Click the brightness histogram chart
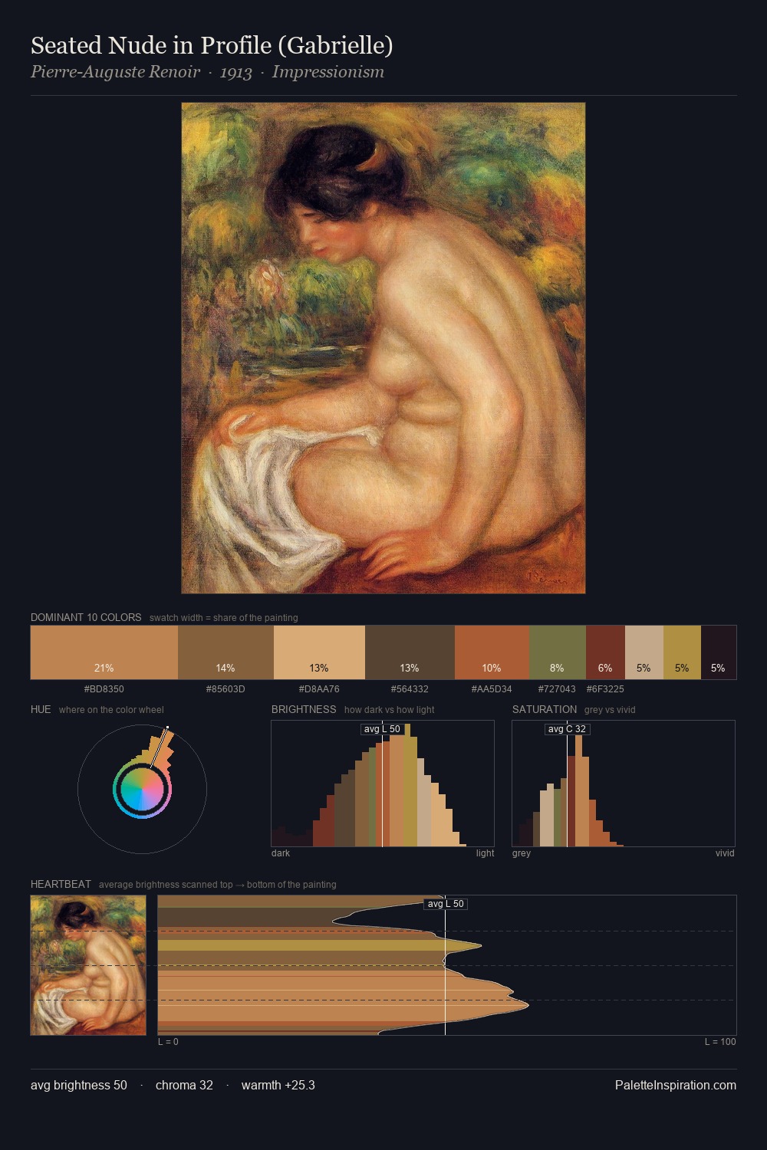Image resolution: width=767 pixels, height=1150 pixels. click(x=383, y=784)
